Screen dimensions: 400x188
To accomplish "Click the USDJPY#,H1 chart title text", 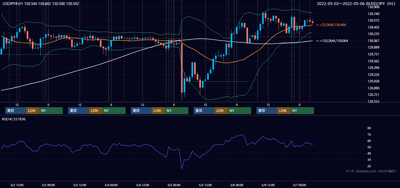I will click(41, 4).
